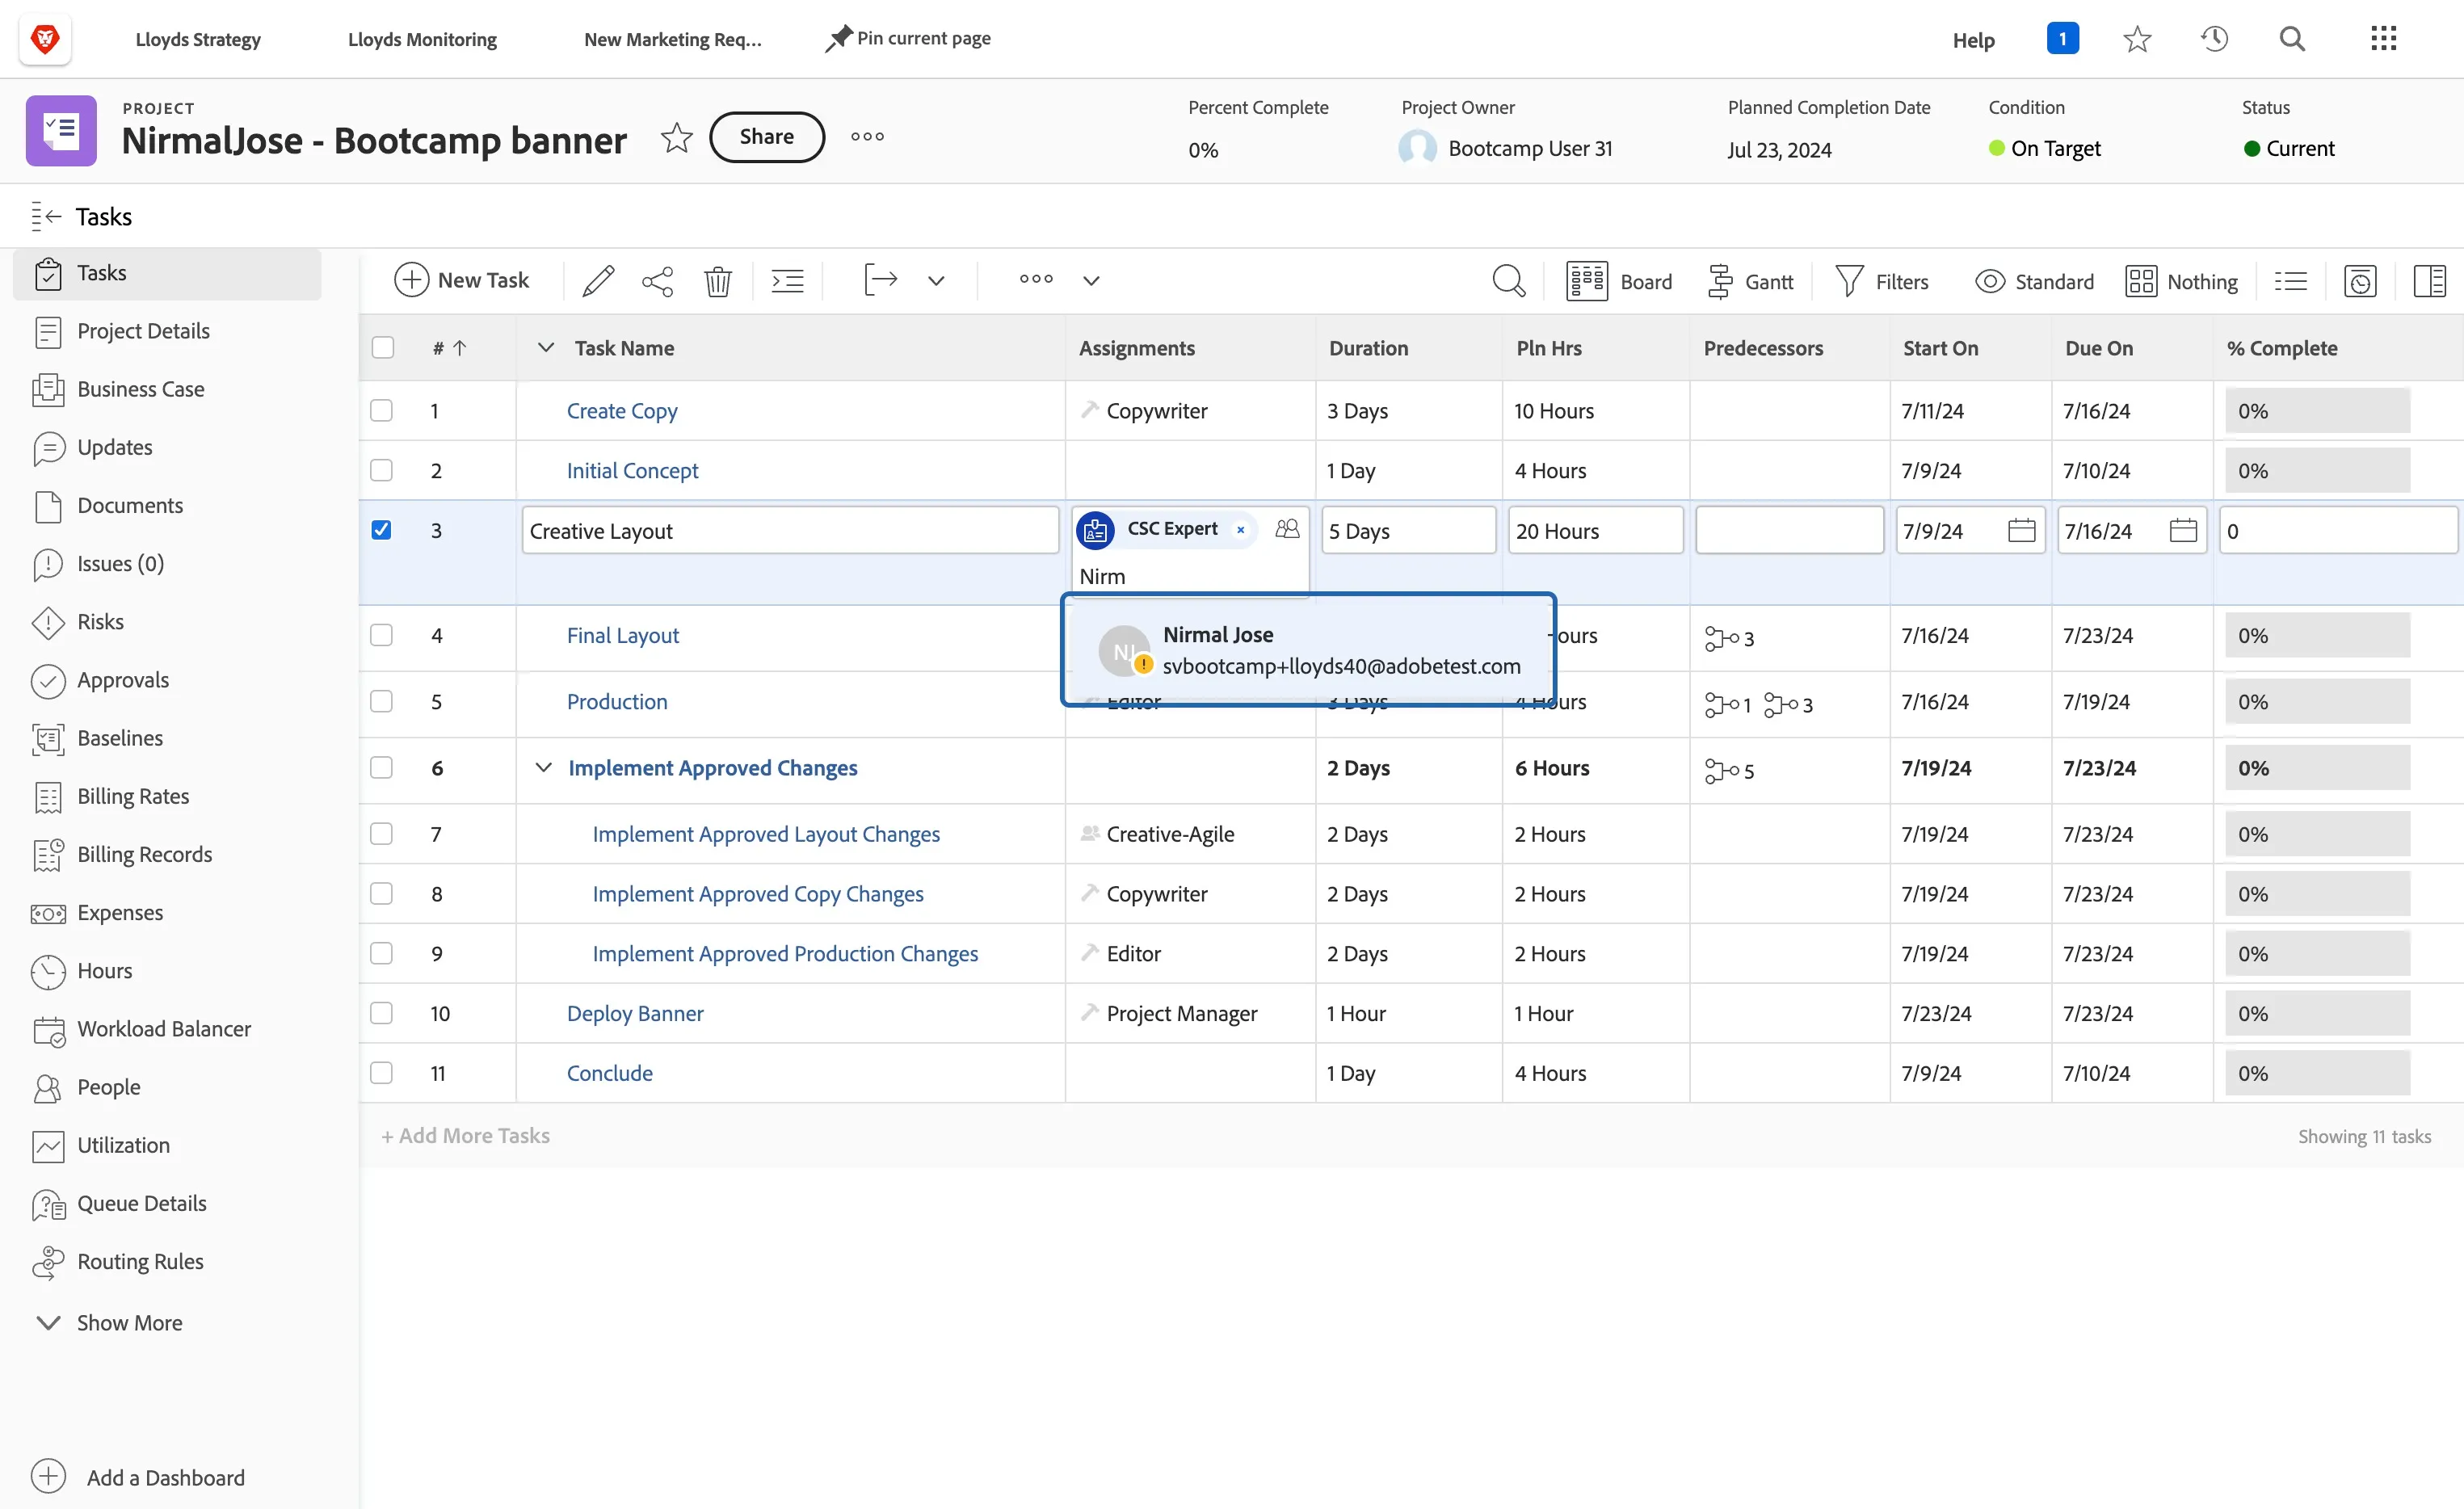Open the recent history clock icon
Image resolution: width=2464 pixels, height=1509 pixels.
click(x=2214, y=39)
